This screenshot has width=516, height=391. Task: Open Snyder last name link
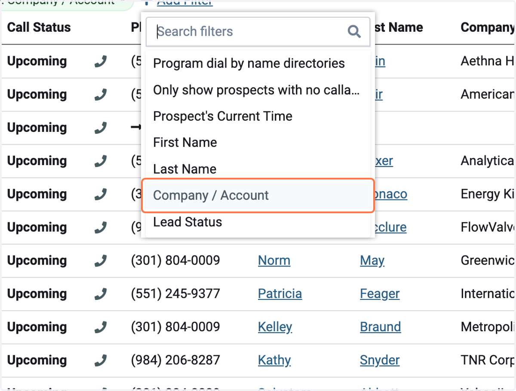380,360
